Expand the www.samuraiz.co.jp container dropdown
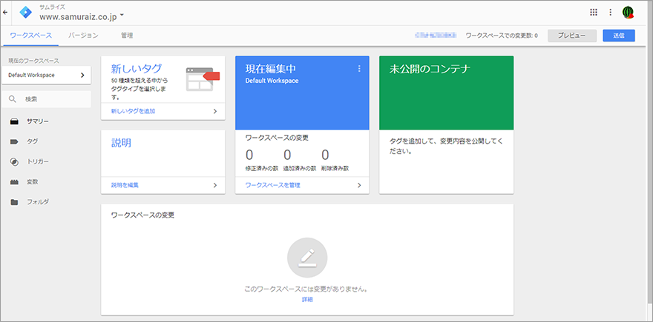 (x=122, y=16)
